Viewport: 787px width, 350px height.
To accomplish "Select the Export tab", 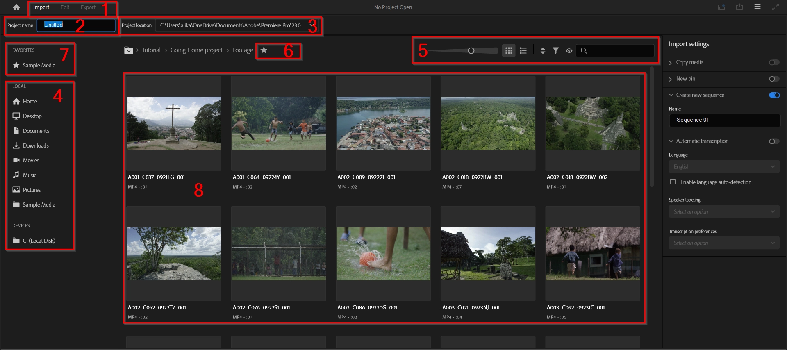I will (88, 7).
